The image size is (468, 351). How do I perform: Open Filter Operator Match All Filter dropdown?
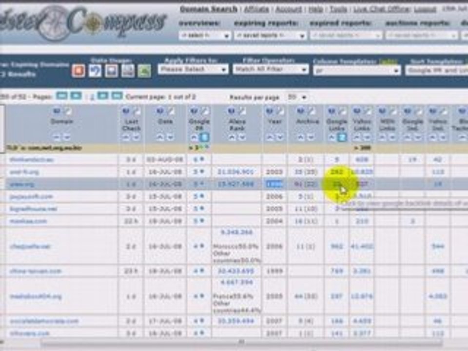[271, 70]
